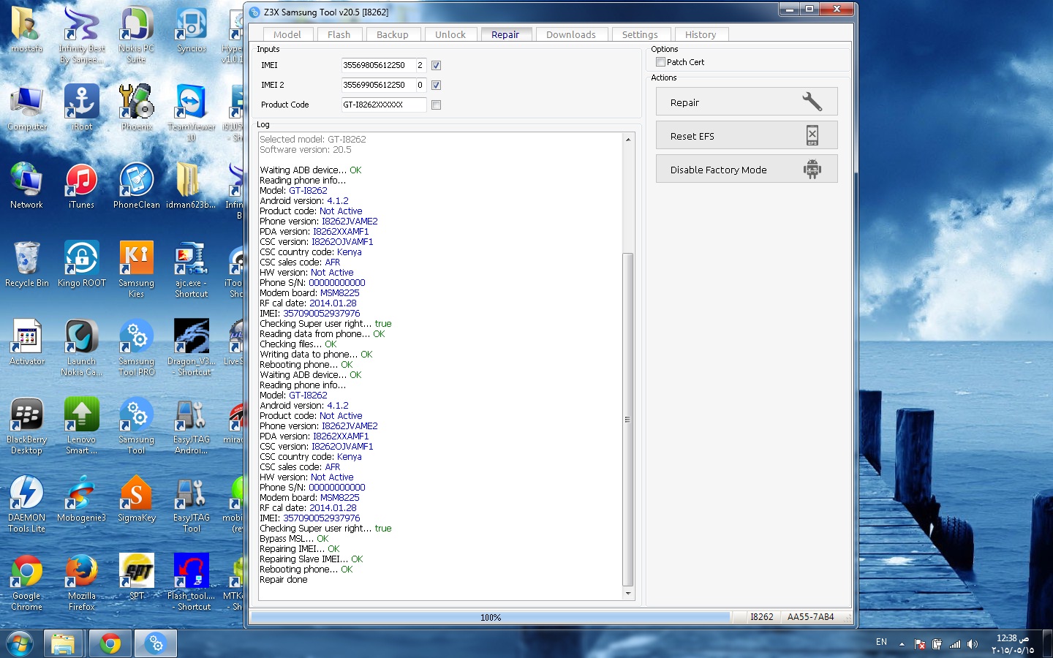Open the SPT desktop icon

click(137, 577)
